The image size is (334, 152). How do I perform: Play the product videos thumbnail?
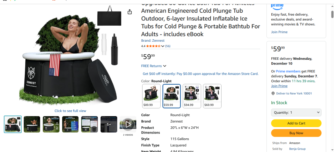click(x=128, y=124)
